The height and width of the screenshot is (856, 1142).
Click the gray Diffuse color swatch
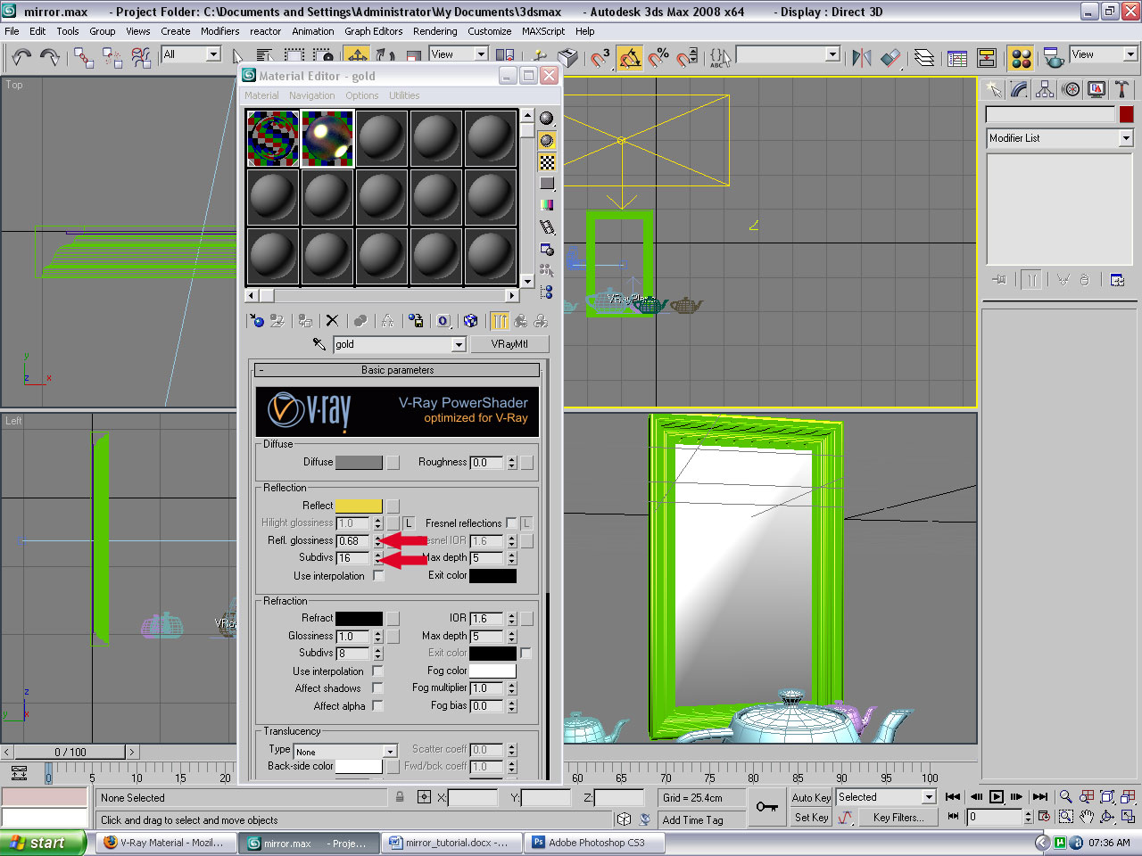point(359,462)
